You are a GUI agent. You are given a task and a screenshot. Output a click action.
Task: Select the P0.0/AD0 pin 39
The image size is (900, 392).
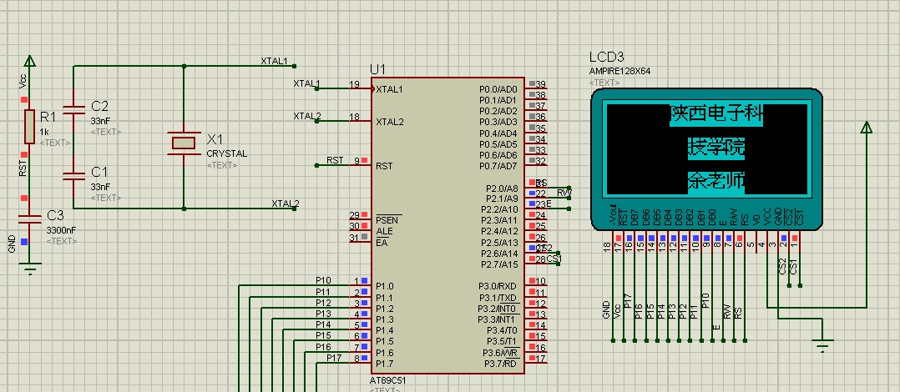click(x=538, y=85)
